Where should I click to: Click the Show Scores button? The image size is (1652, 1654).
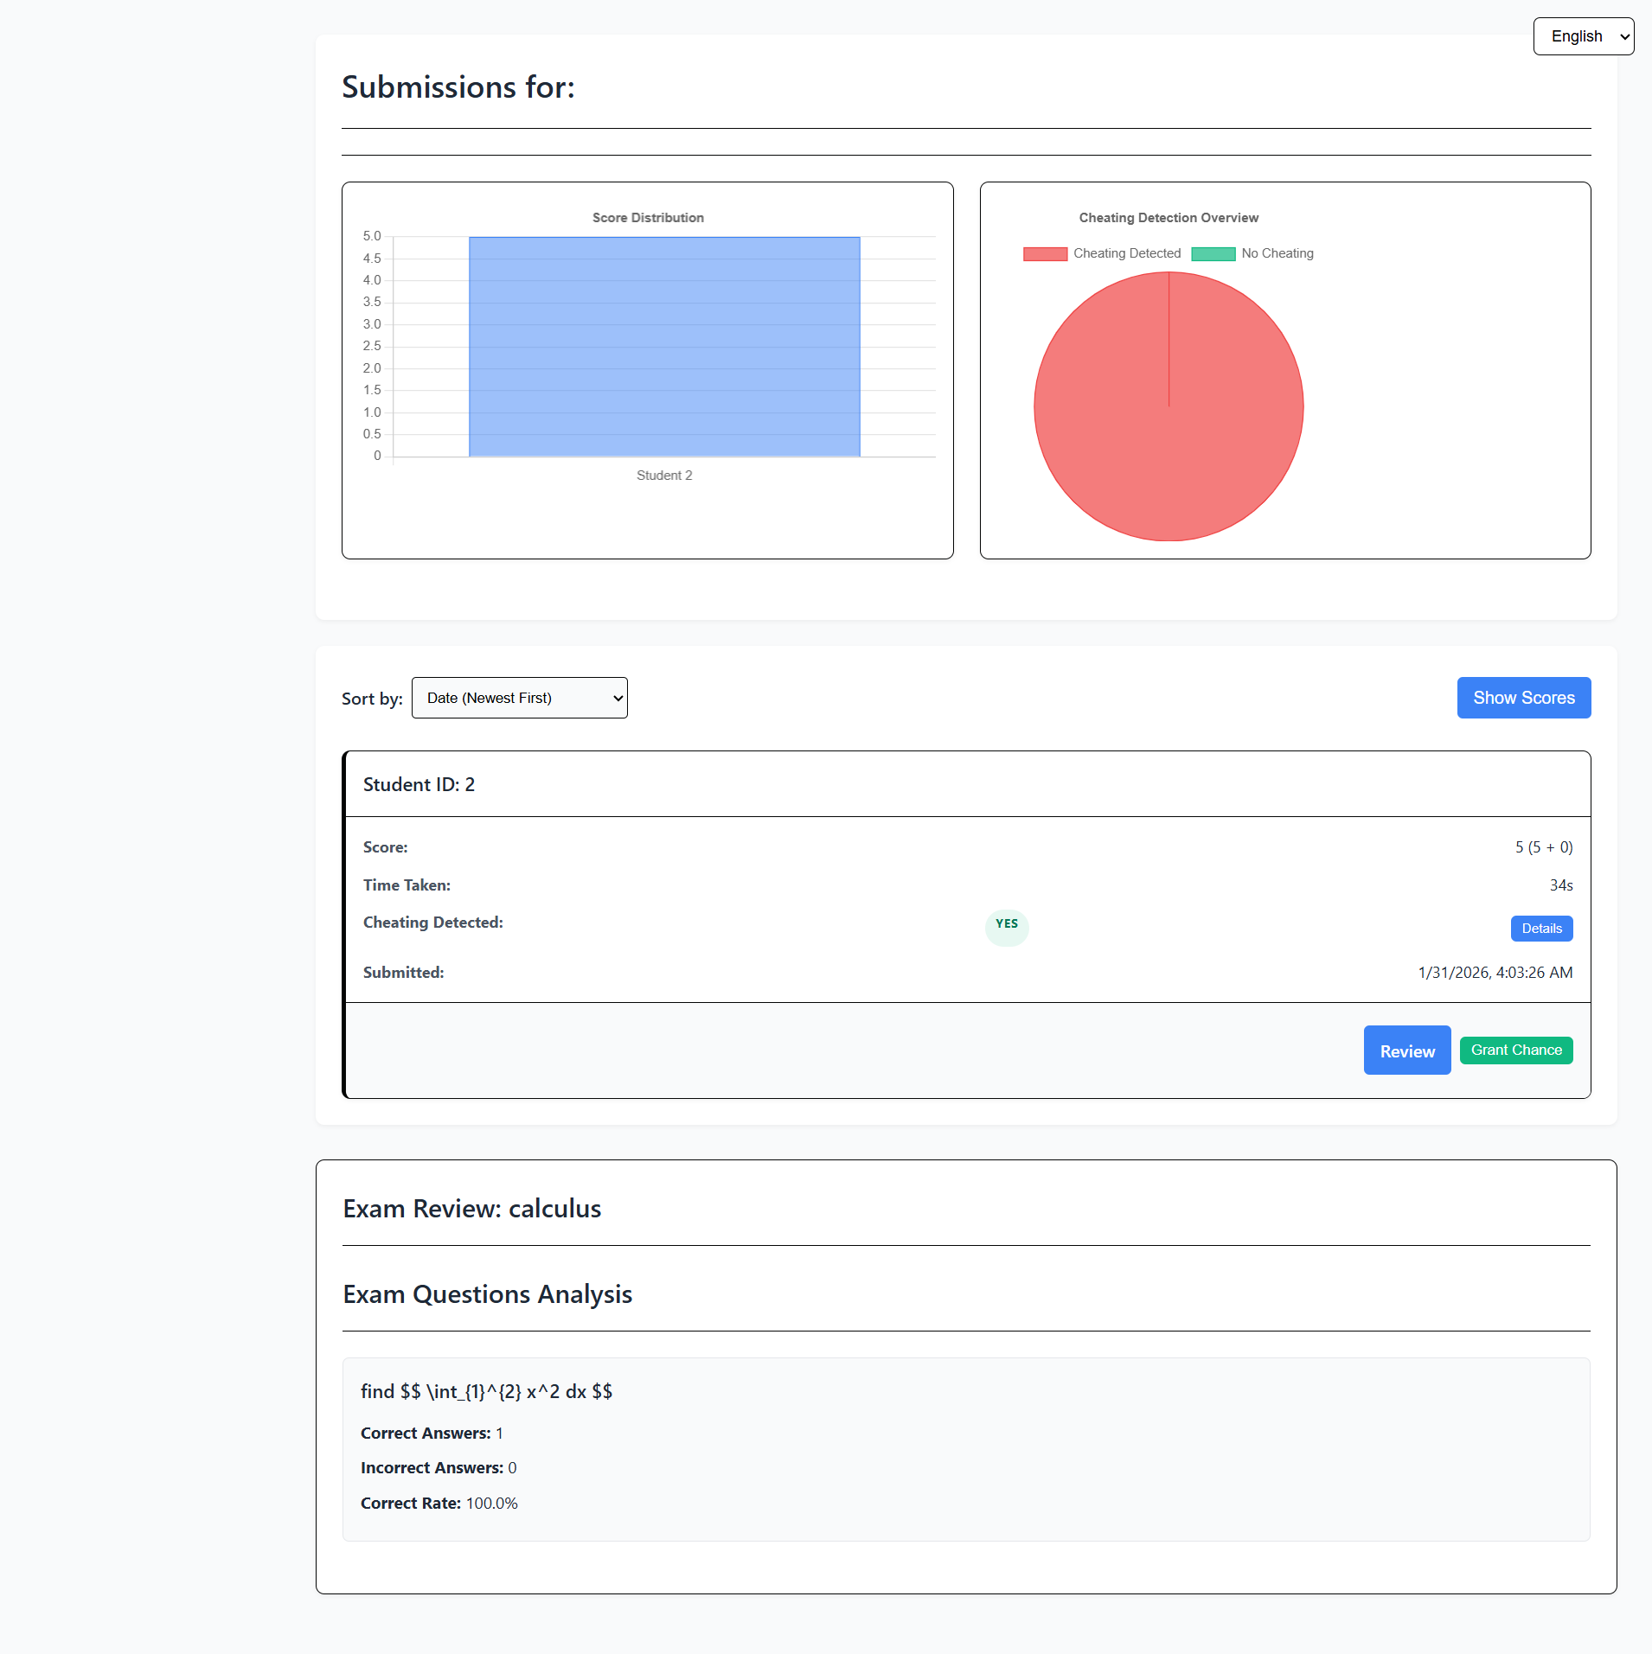pos(1523,698)
